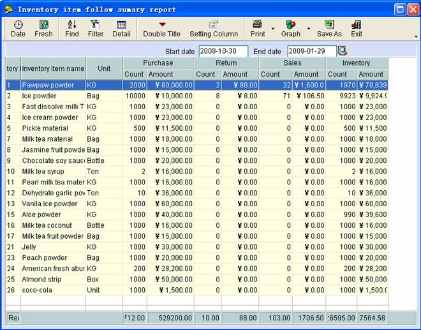Select the Peach powder row

(197, 258)
